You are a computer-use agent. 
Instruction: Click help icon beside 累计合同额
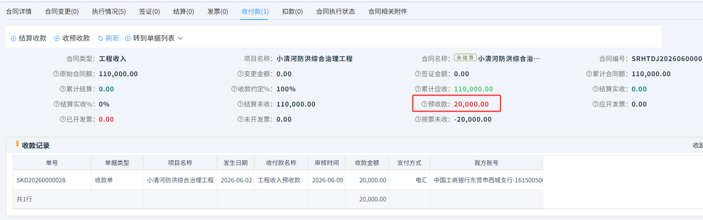click(589, 74)
